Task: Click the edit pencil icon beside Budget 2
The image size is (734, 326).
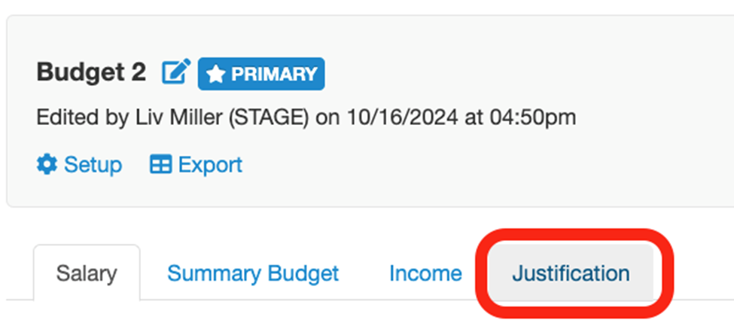Action: [x=176, y=72]
